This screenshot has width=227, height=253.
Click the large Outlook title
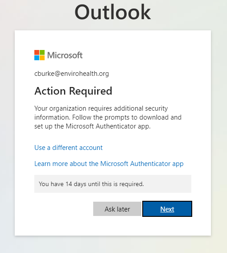[x=113, y=12]
